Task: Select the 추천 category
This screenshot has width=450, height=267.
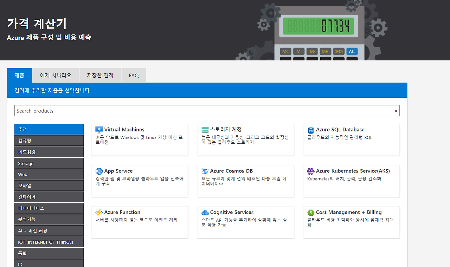Action: pyautogui.click(x=49, y=129)
